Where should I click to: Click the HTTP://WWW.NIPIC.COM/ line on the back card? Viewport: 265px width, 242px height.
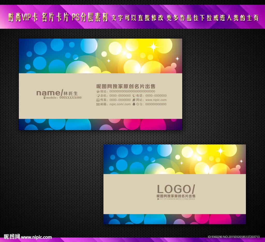coord(174,199)
